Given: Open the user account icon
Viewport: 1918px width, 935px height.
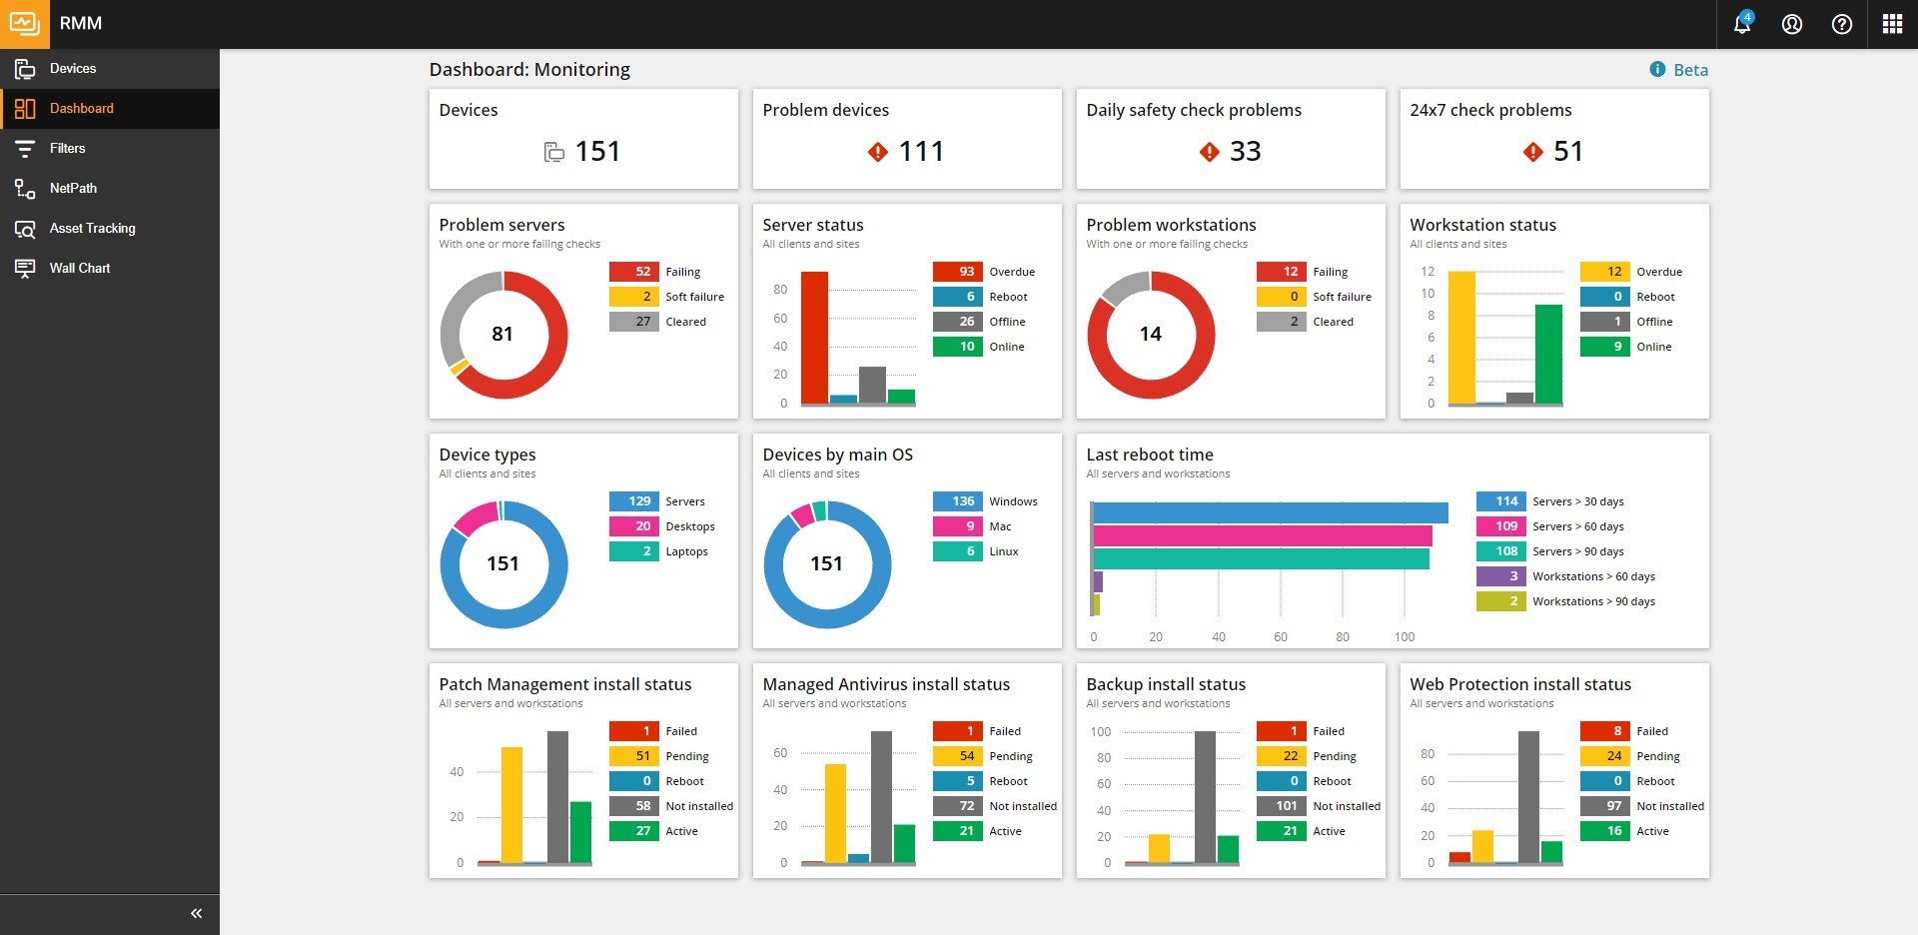Looking at the screenshot, I should coord(1791,25).
